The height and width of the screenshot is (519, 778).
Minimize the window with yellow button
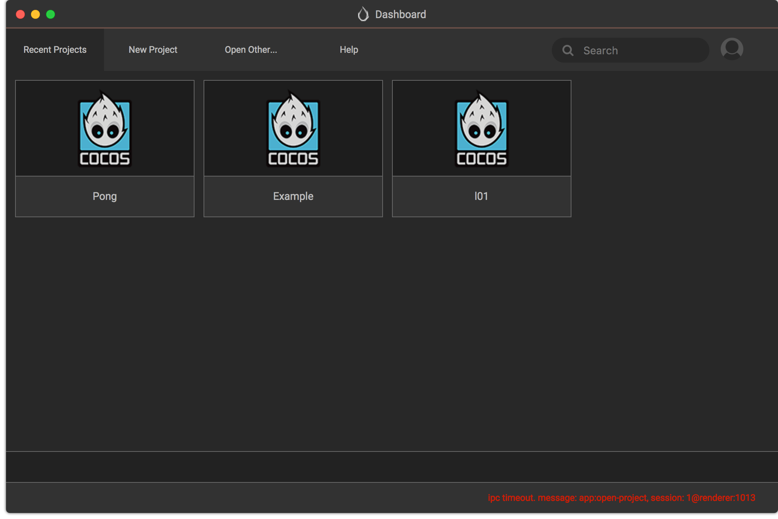coord(35,14)
